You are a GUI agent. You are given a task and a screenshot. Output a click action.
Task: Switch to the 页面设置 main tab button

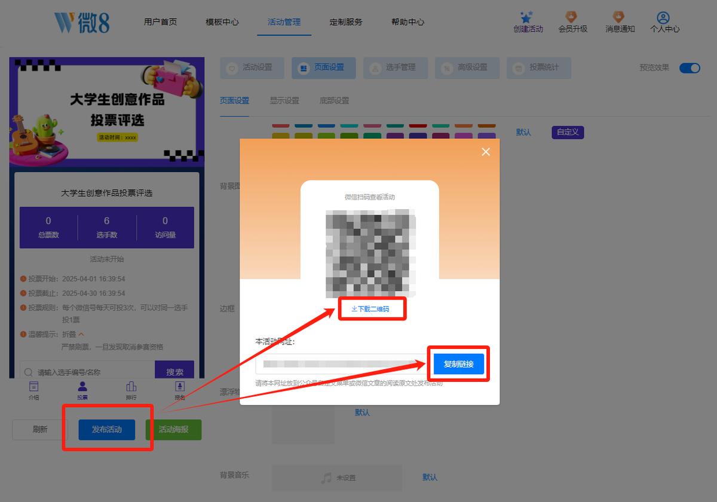click(x=324, y=68)
